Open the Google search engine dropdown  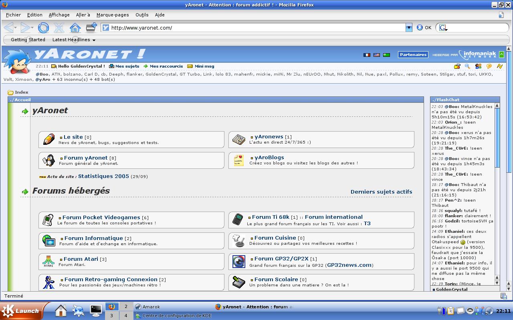(443, 28)
